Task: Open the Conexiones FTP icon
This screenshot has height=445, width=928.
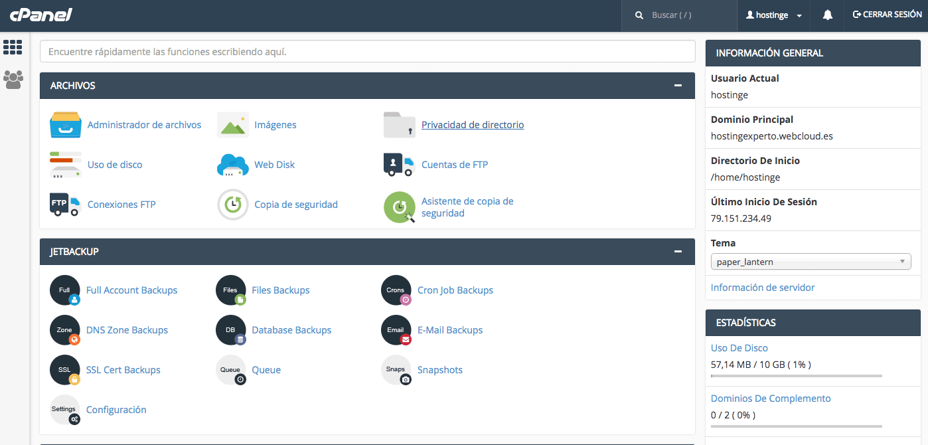Action: tap(66, 205)
